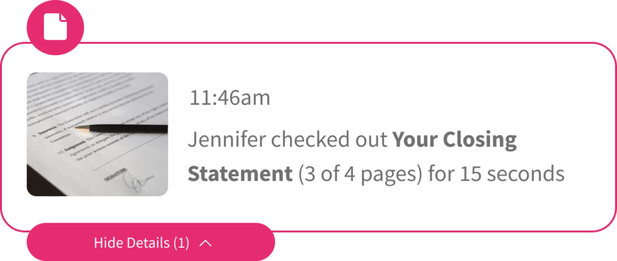Click the "Hide Details" label text
This screenshot has height=261, width=617.
[x=131, y=243]
